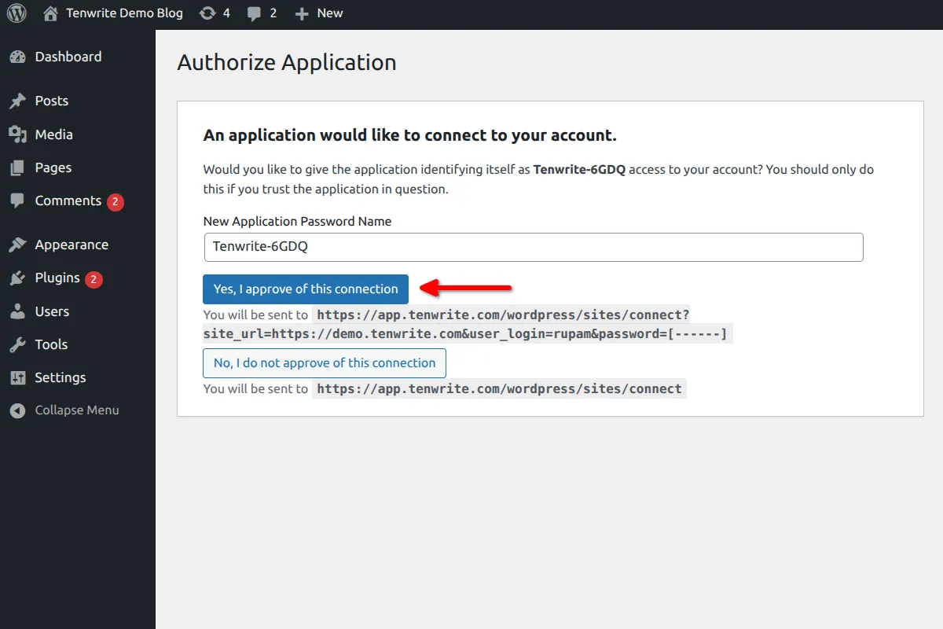This screenshot has height=629, width=943.
Task: Open the Dashboard menu item
Action: coord(68,56)
